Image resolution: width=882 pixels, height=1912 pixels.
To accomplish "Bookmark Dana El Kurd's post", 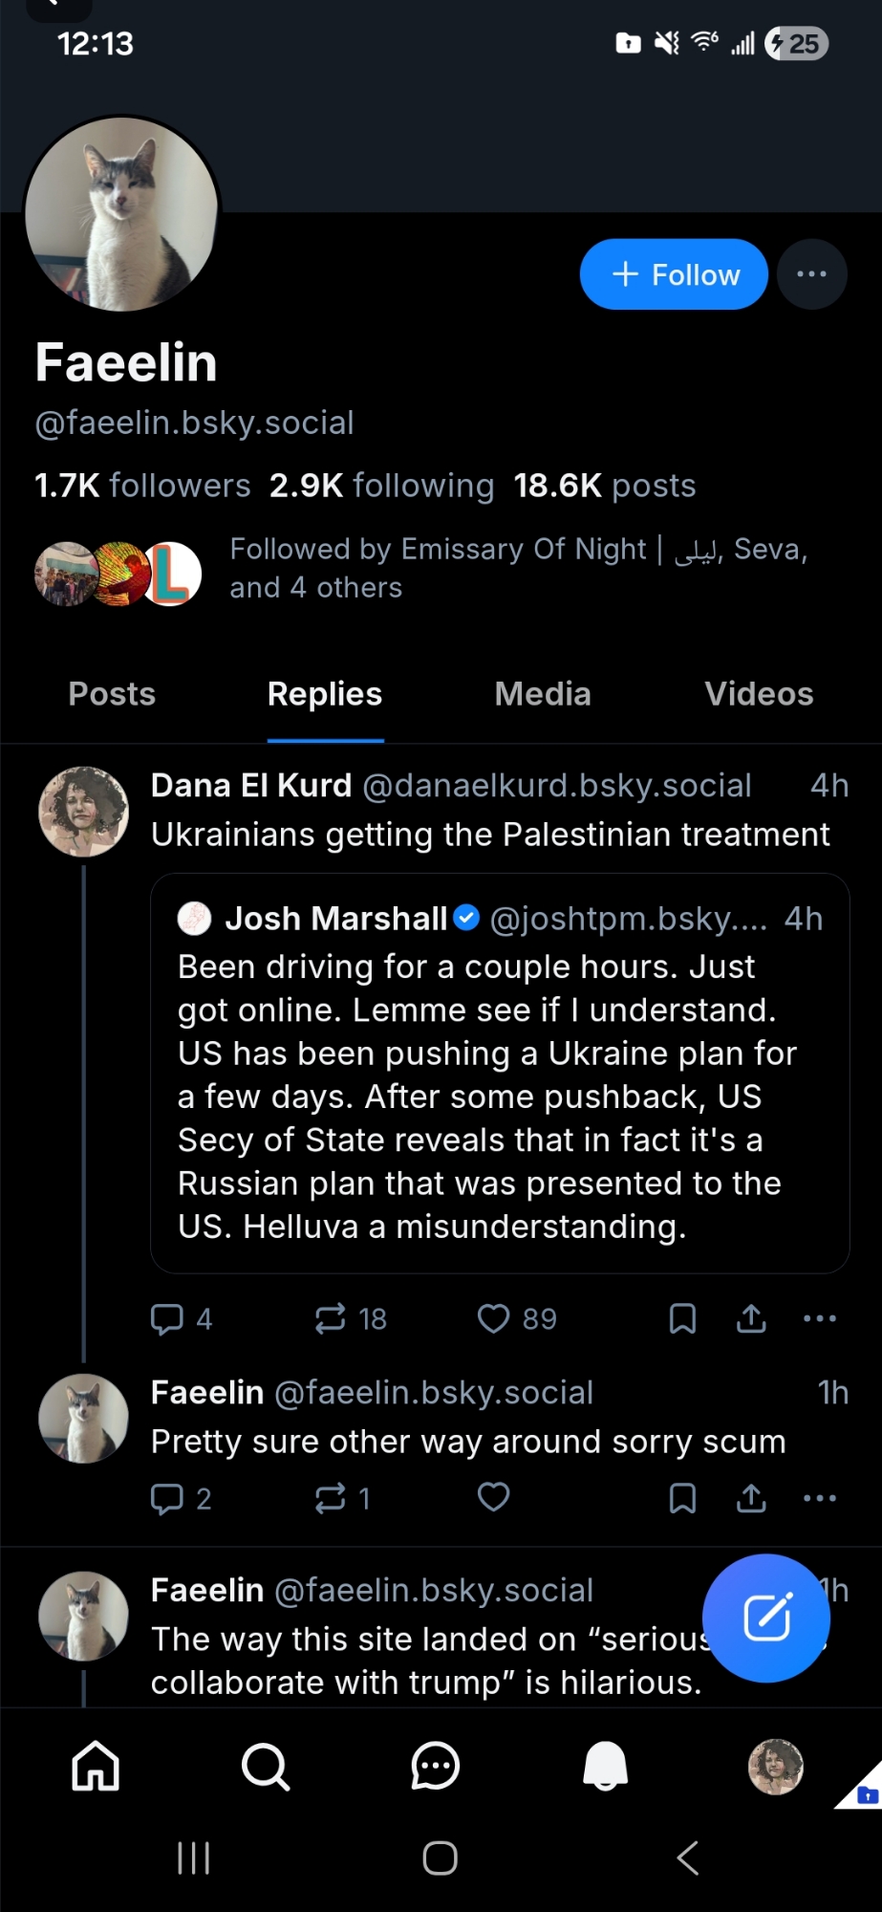I will tap(682, 1318).
